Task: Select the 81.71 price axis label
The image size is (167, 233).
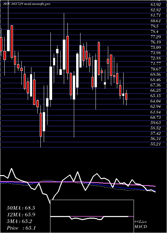Action: [156, 15]
